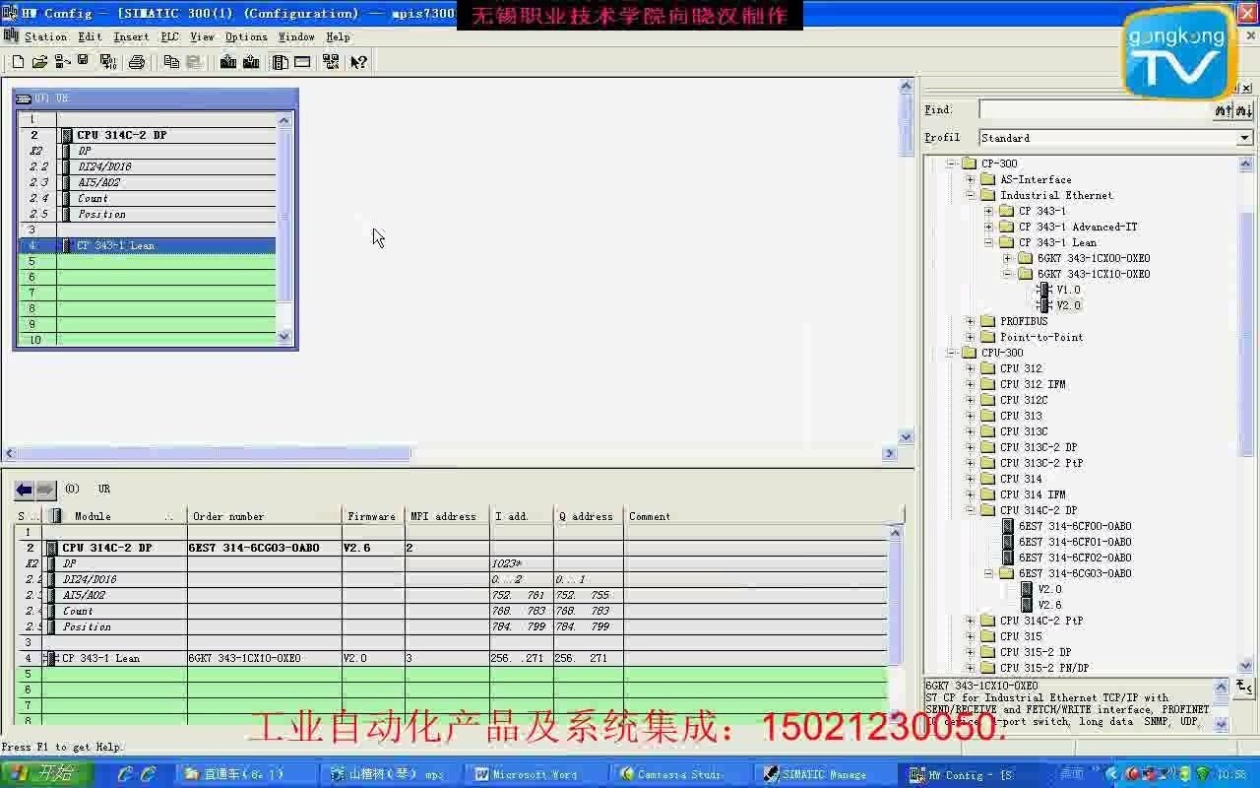Open the Options menu

click(x=246, y=36)
